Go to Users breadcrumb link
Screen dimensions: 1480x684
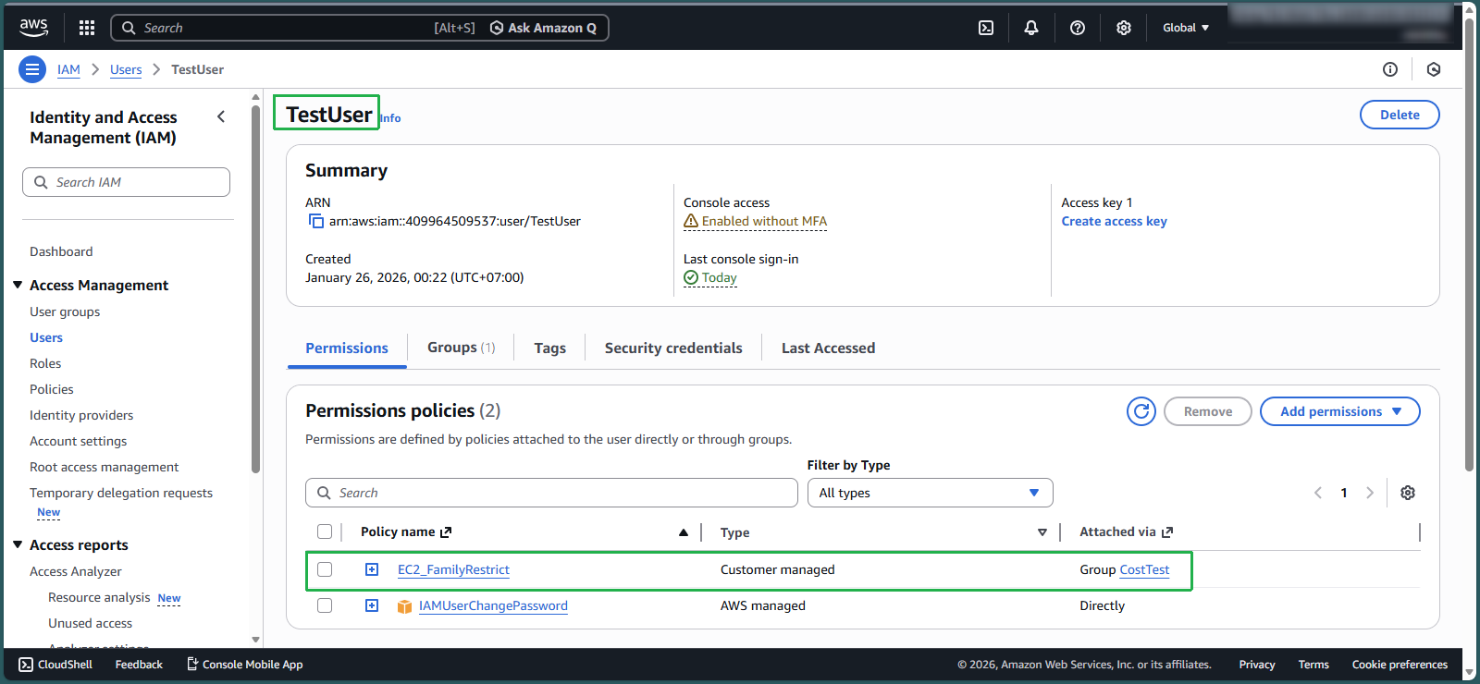(126, 69)
